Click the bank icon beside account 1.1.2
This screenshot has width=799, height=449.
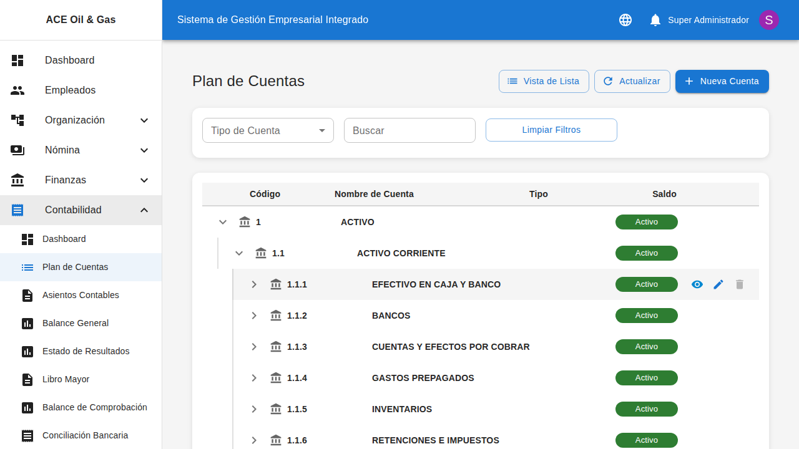[275, 316]
